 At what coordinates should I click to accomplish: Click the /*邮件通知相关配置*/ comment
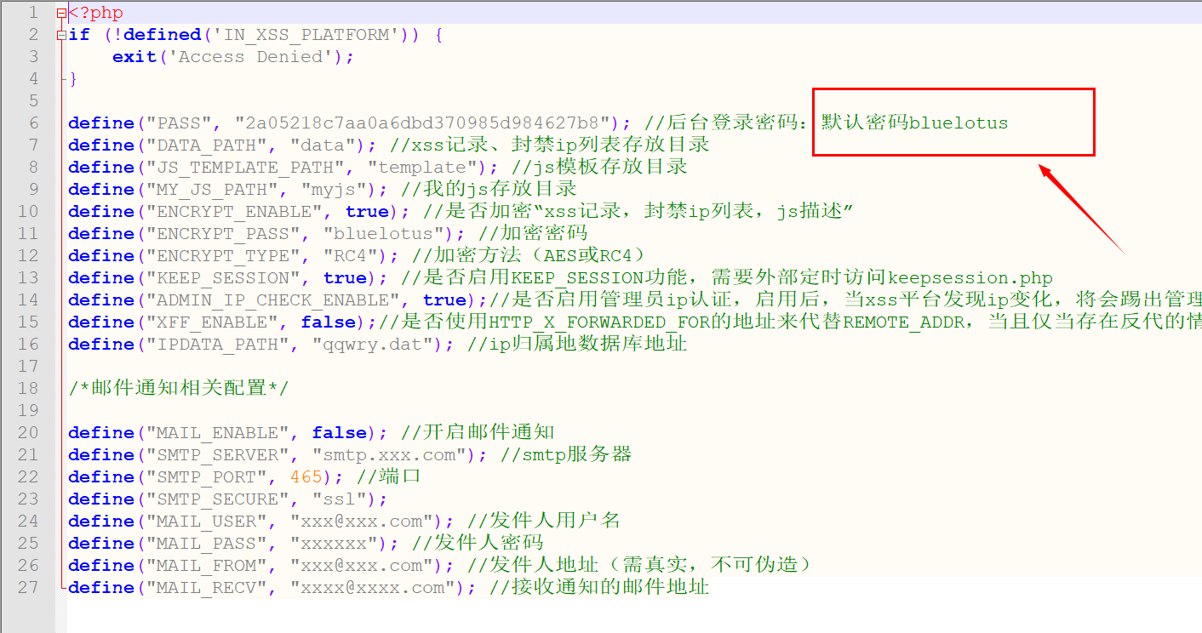point(179,389)
